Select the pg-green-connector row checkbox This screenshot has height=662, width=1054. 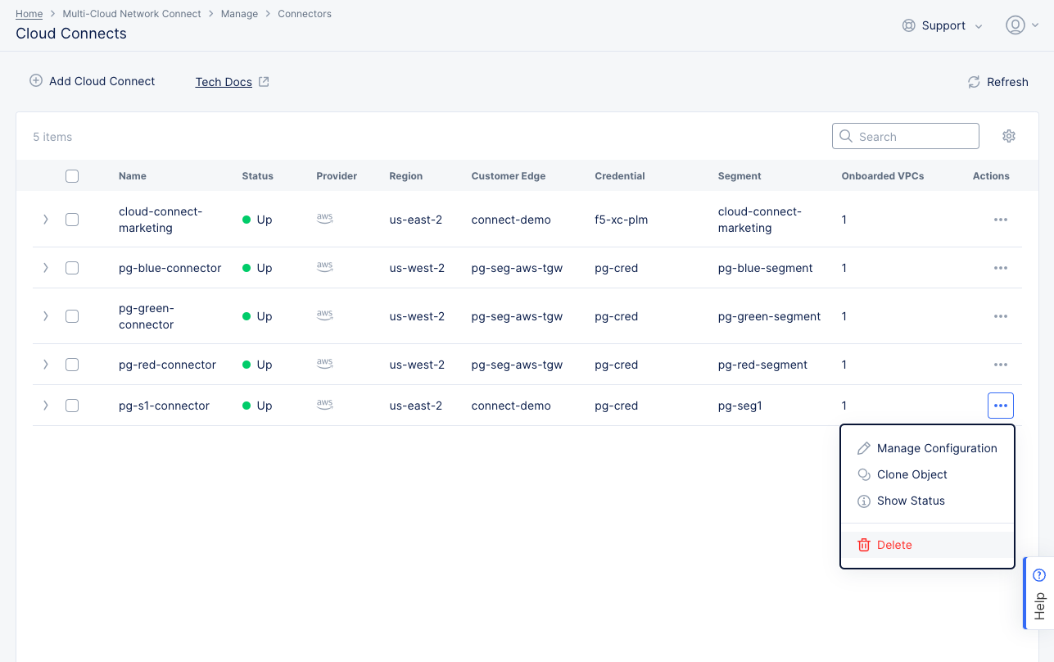point(72,316)
